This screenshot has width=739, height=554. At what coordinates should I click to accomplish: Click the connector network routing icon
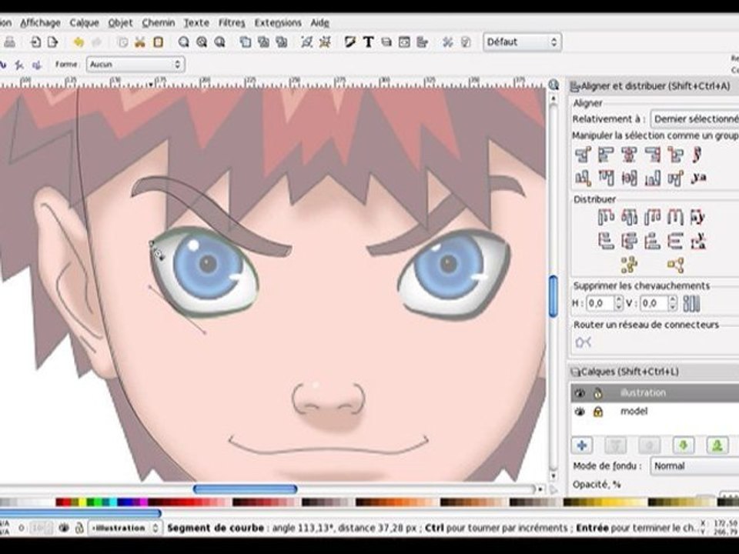pyautogui.click(x=584, y=342)
